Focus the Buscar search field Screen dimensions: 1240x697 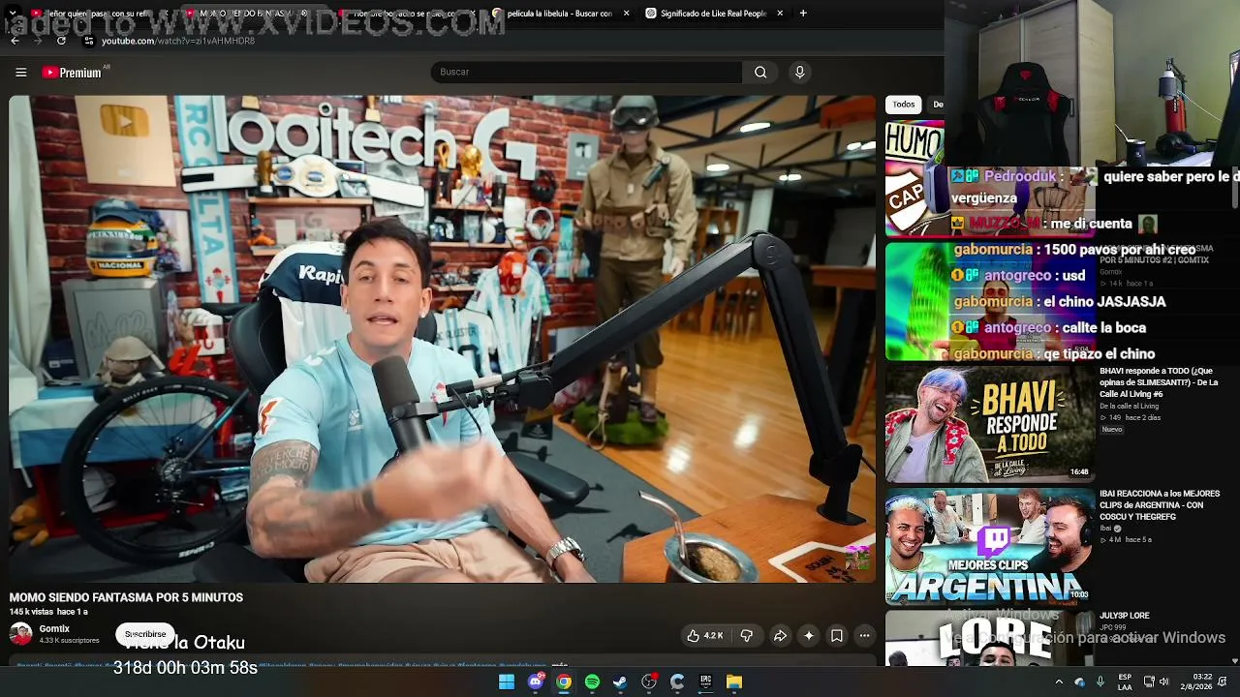click(586, 72)
